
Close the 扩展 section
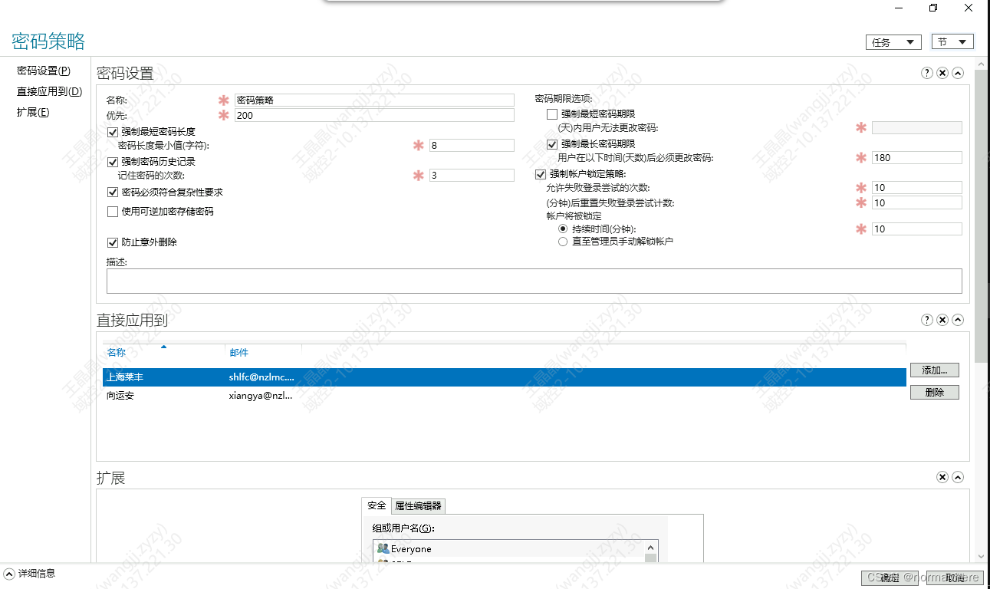tap(942, 477)
